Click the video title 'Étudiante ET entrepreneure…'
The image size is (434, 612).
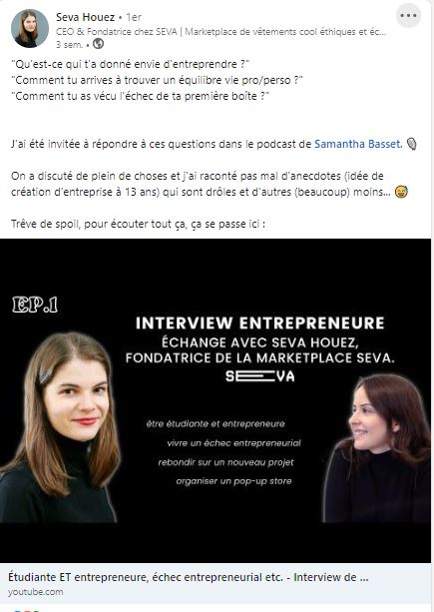[189, 577]
